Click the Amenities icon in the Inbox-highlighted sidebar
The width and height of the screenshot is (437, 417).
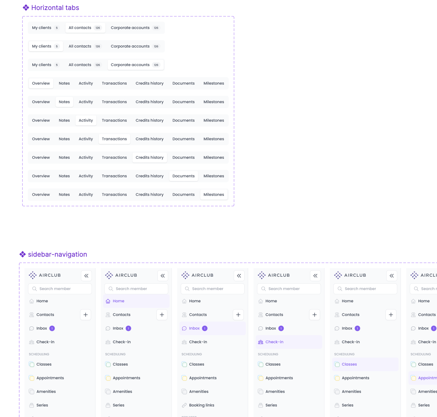tap(184, 392)
